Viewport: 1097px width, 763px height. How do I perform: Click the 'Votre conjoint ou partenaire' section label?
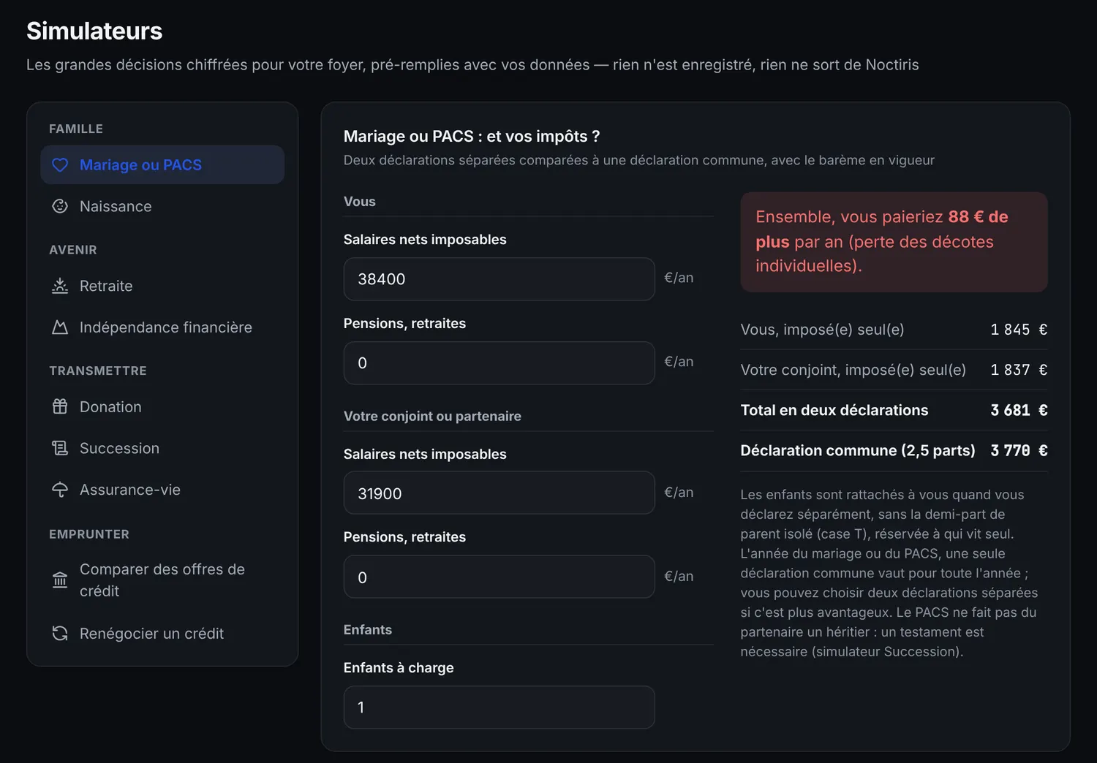click(432, 416)
